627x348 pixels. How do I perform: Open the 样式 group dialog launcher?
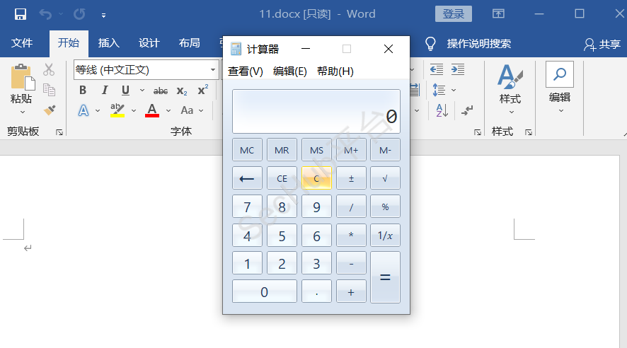[529, 132]
